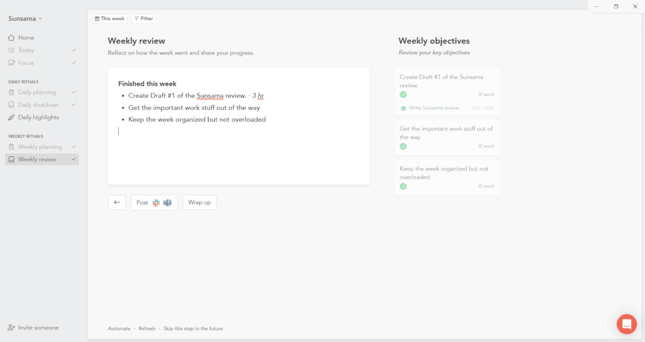Open Daily highlights in the sidebar
The width and height of the screenshot is (645, 342).
pyautogui.click(x=38, y=118)
